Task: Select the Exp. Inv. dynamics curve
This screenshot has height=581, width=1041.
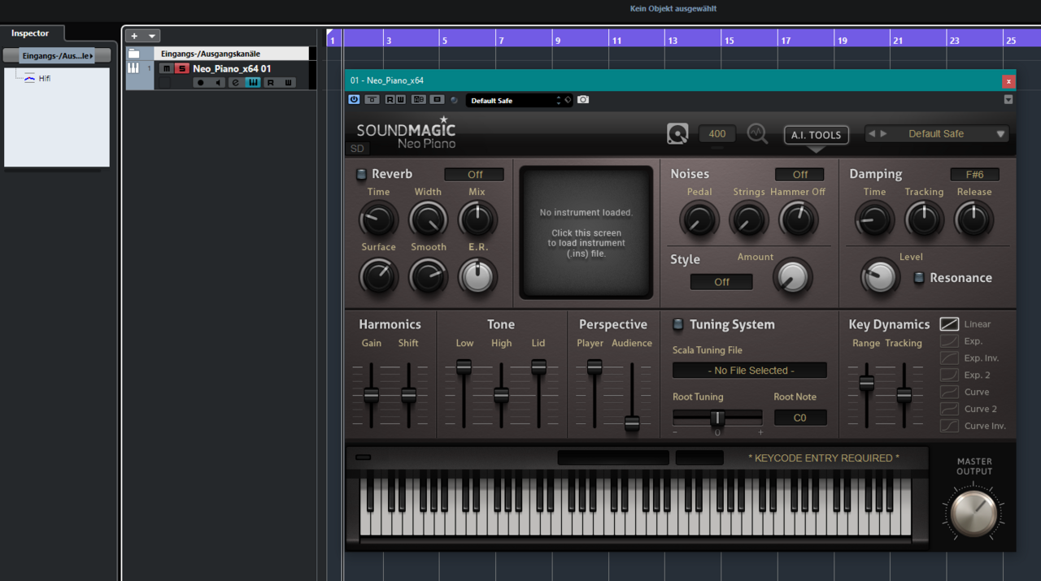Action: coord(949,358)
